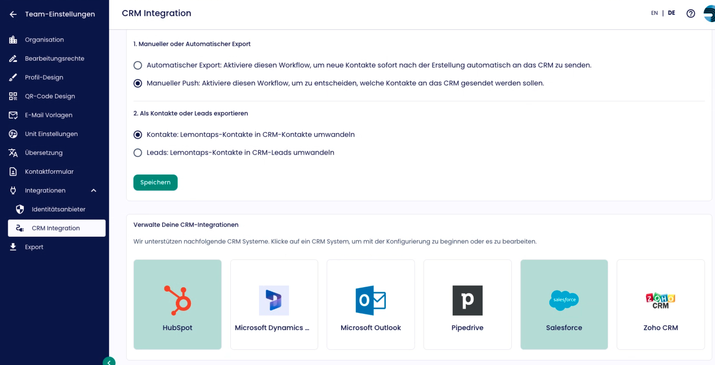Switch language to DE
Image resolution: width=715 pixels, height=365 pixels.
[671, 13]
